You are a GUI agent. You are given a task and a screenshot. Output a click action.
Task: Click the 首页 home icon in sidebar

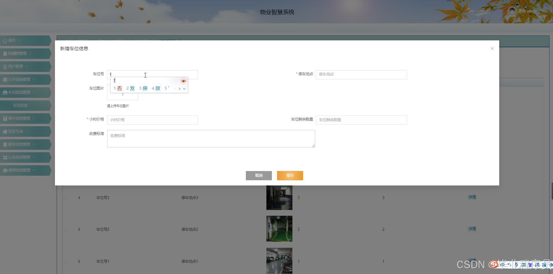(x=5, y=40)
